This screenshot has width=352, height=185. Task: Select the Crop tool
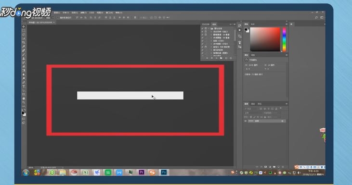pos(24,42)
